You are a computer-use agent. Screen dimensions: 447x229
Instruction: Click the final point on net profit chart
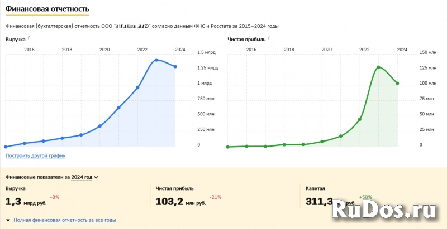(x=397, y=84)
